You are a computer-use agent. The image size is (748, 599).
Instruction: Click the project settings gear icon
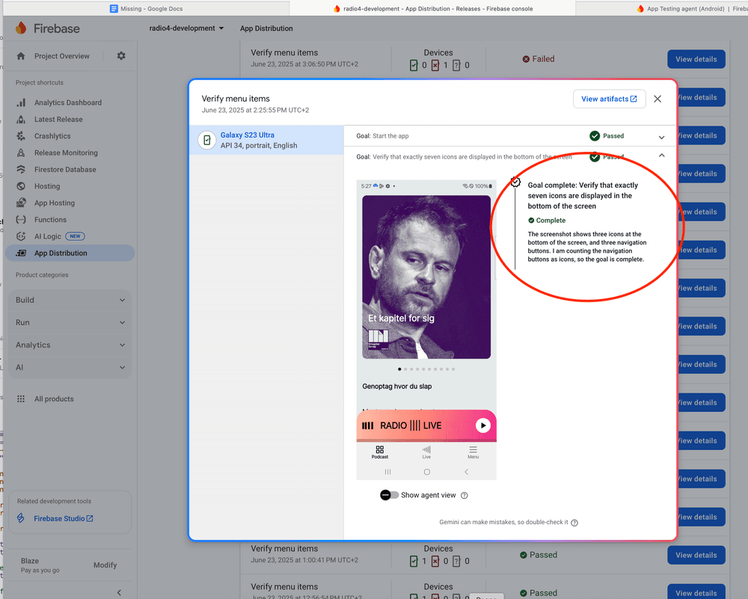tap(121, 56)
